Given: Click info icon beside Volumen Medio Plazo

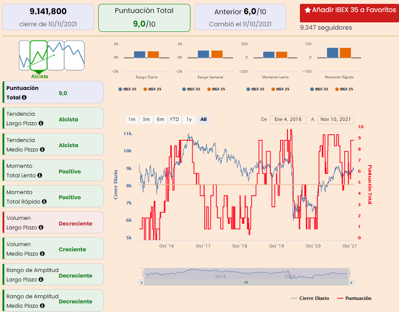Looking at the screenshot, I should pos(42,254).
